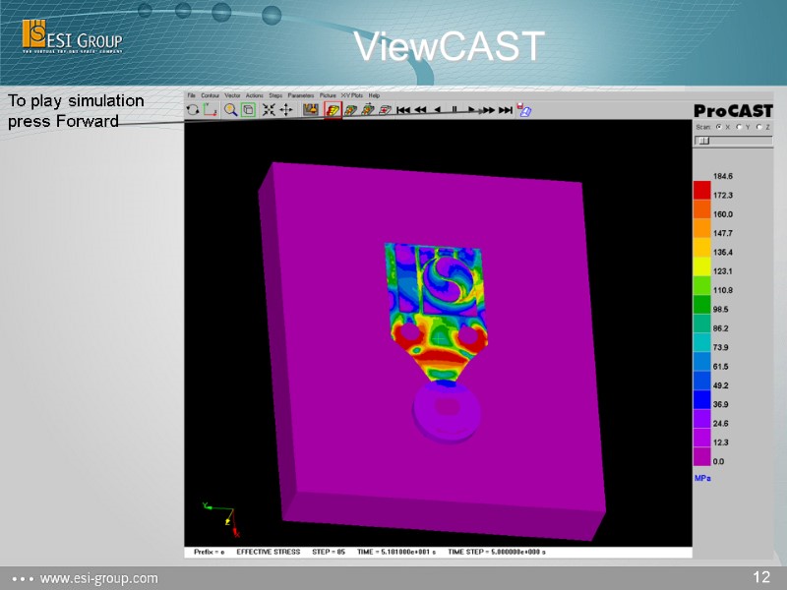787x590 pixels.
Task: Open the Steps menu
Action: pos(273,94)
